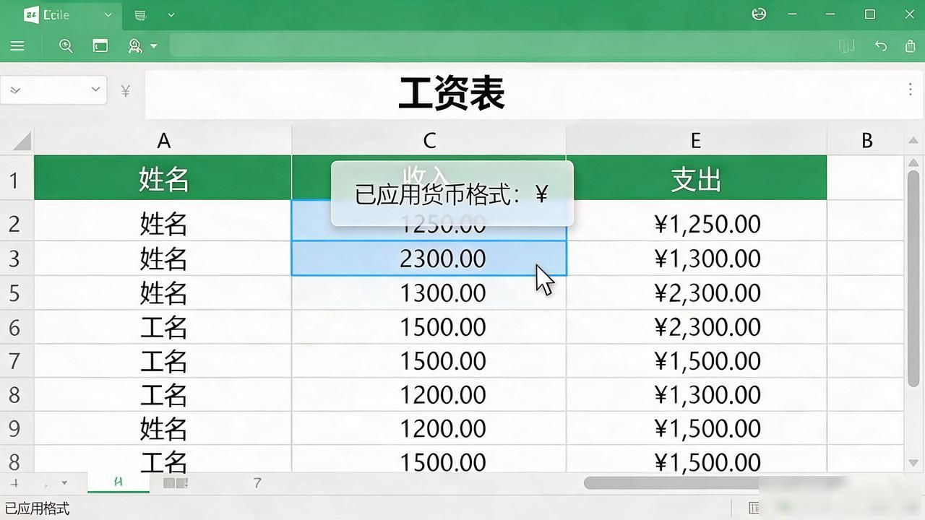925x520 pixels.
Task: Switch to the blurred middle sheet tab
Action: coord(176,482)
